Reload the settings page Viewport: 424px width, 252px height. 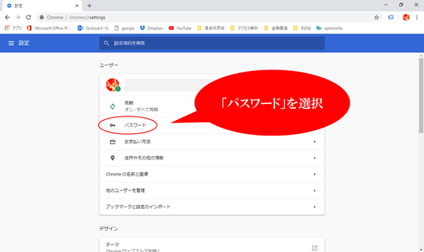[x=28, y=17]
